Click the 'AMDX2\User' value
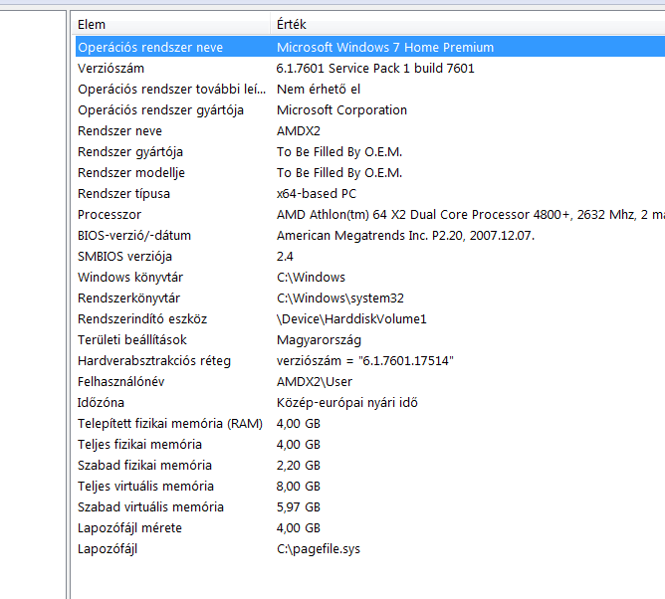 pos(315,381)
